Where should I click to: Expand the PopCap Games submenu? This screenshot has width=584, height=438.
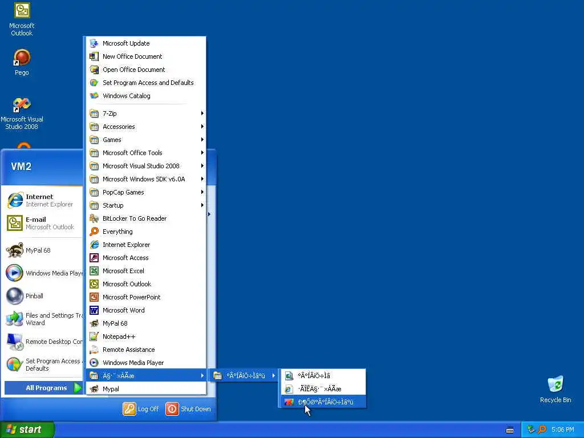tap(146, 192)
